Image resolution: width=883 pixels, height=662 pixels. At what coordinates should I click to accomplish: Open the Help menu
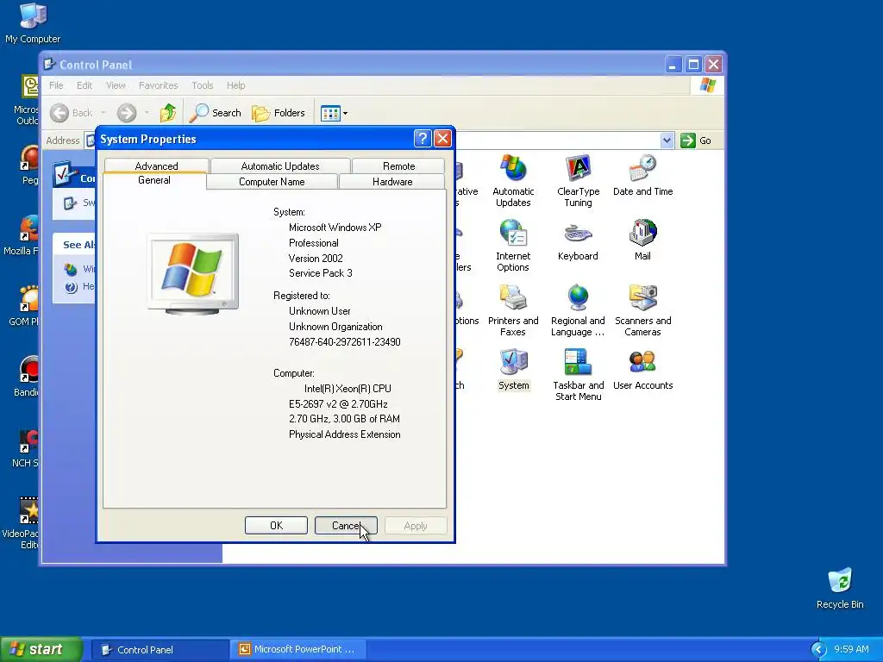pos(236,85)
